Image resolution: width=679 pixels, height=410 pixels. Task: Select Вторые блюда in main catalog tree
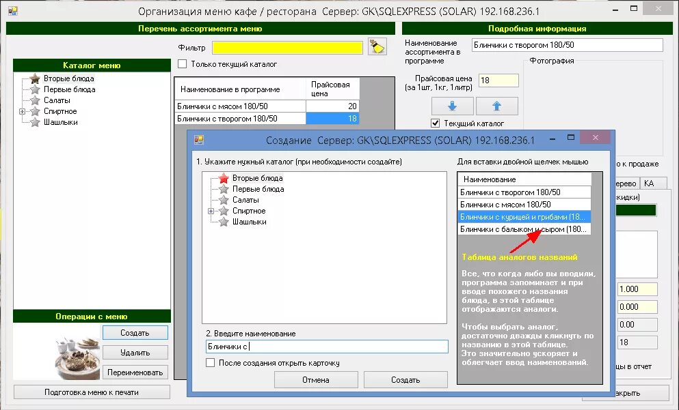click(69, 78)
